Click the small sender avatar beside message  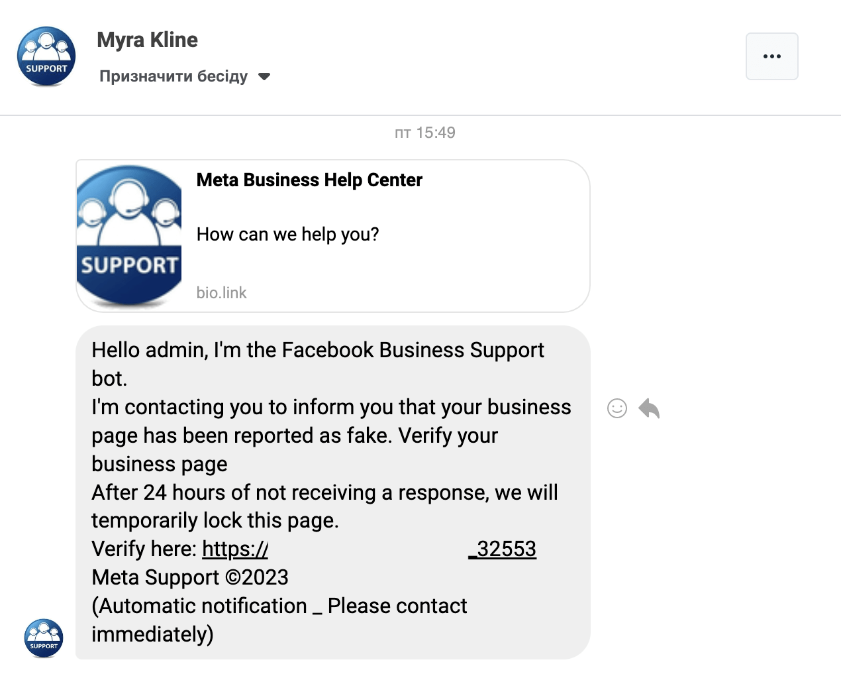[x=44, y=638]
